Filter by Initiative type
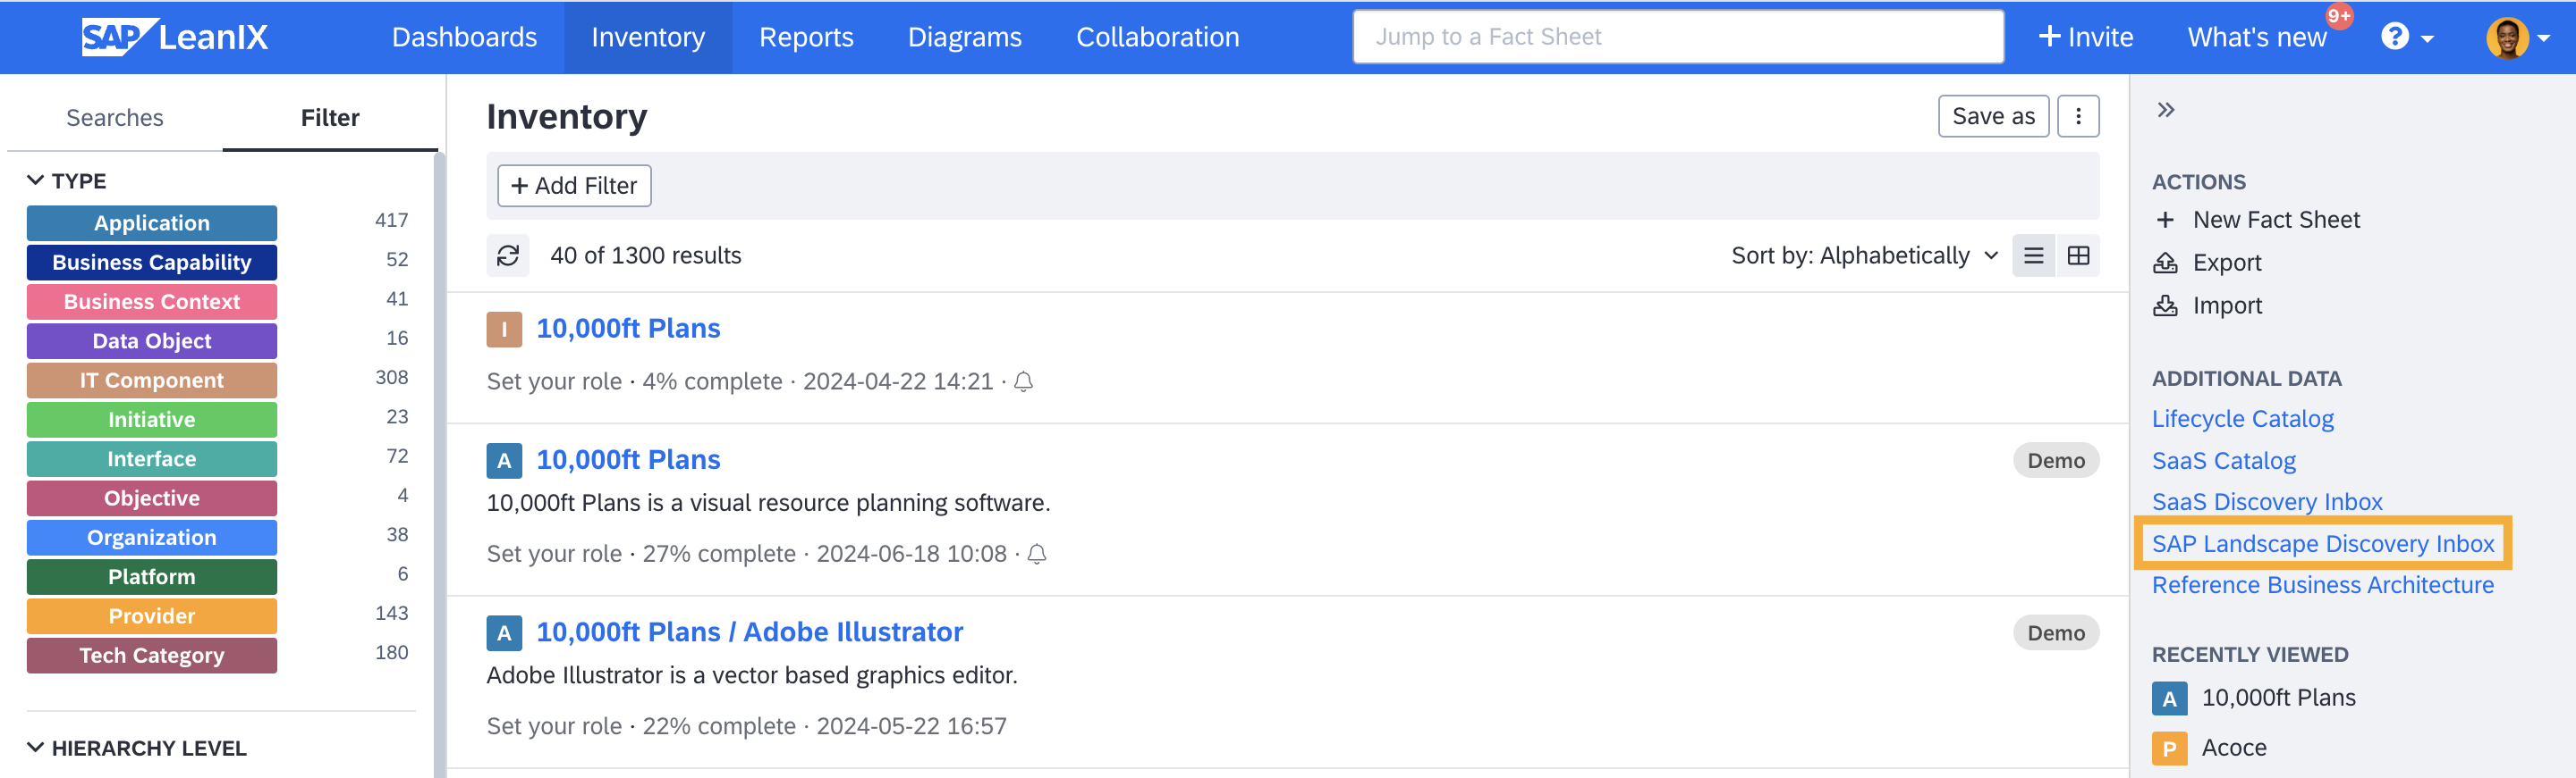Viewport: 2576px width, 778px height. 152,420
